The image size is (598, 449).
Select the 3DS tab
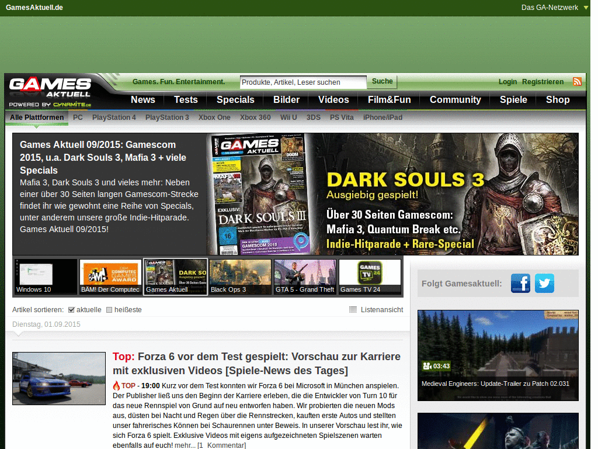click(314, 117)
